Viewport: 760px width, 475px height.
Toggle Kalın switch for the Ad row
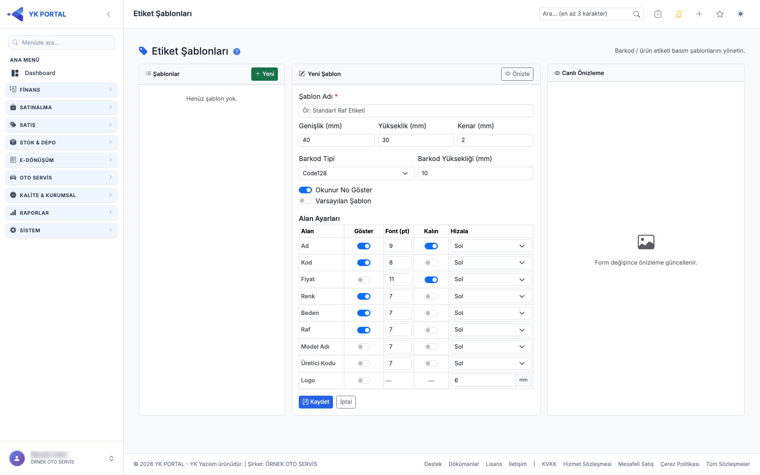tap(431, 246)
